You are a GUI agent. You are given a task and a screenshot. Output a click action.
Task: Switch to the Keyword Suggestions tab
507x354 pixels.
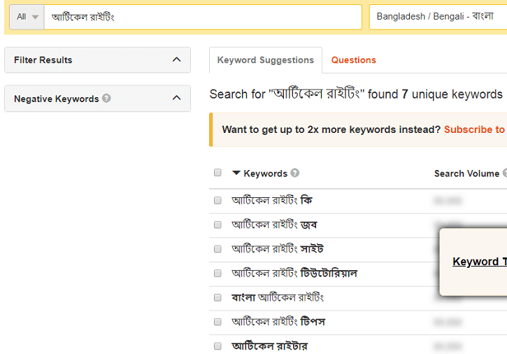266,60
